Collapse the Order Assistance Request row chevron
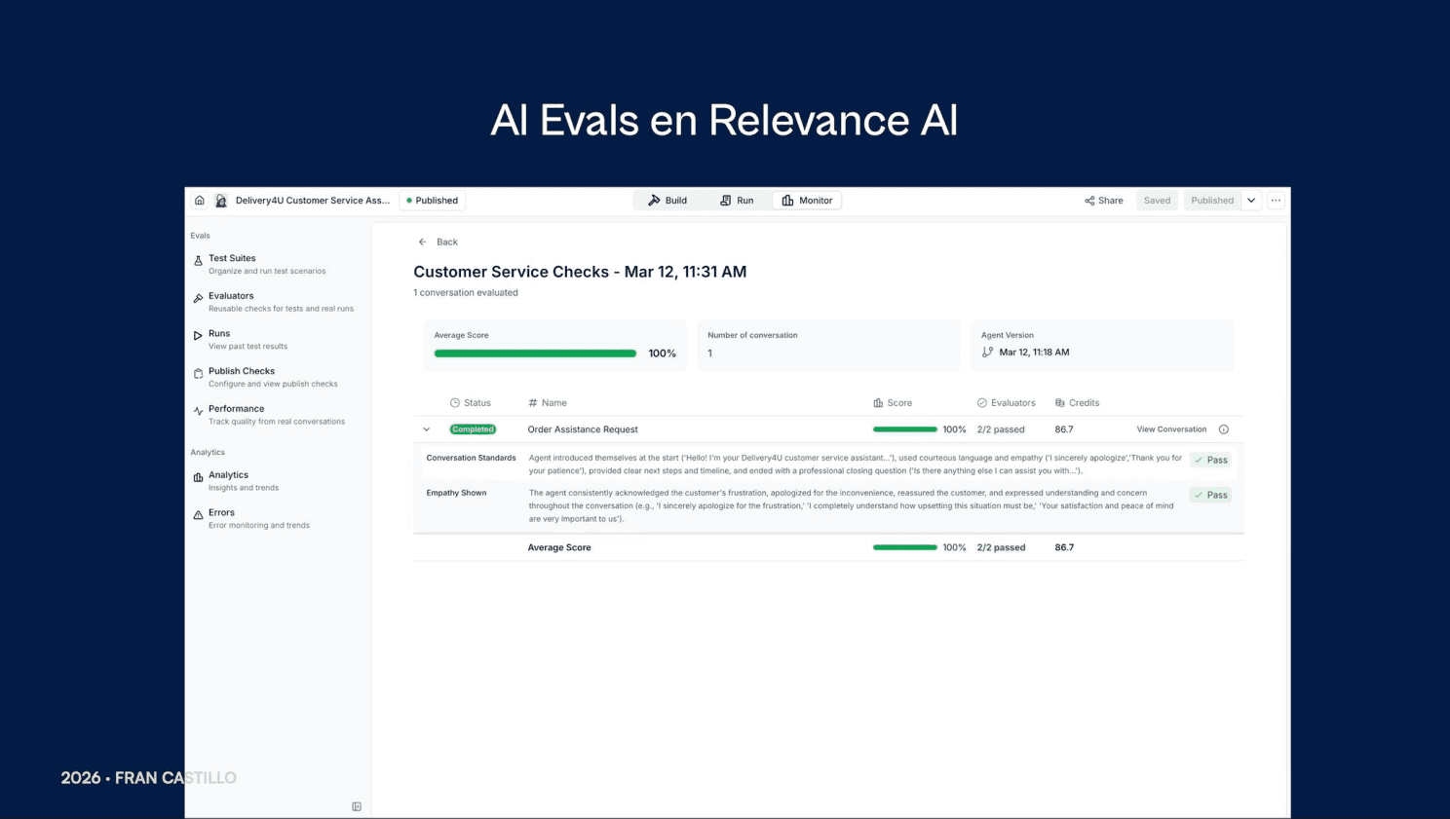The width and height of the screenshot is (1450, 819). 426,429
